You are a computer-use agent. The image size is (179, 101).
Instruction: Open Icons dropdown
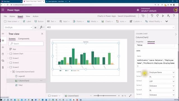(121, 21)
